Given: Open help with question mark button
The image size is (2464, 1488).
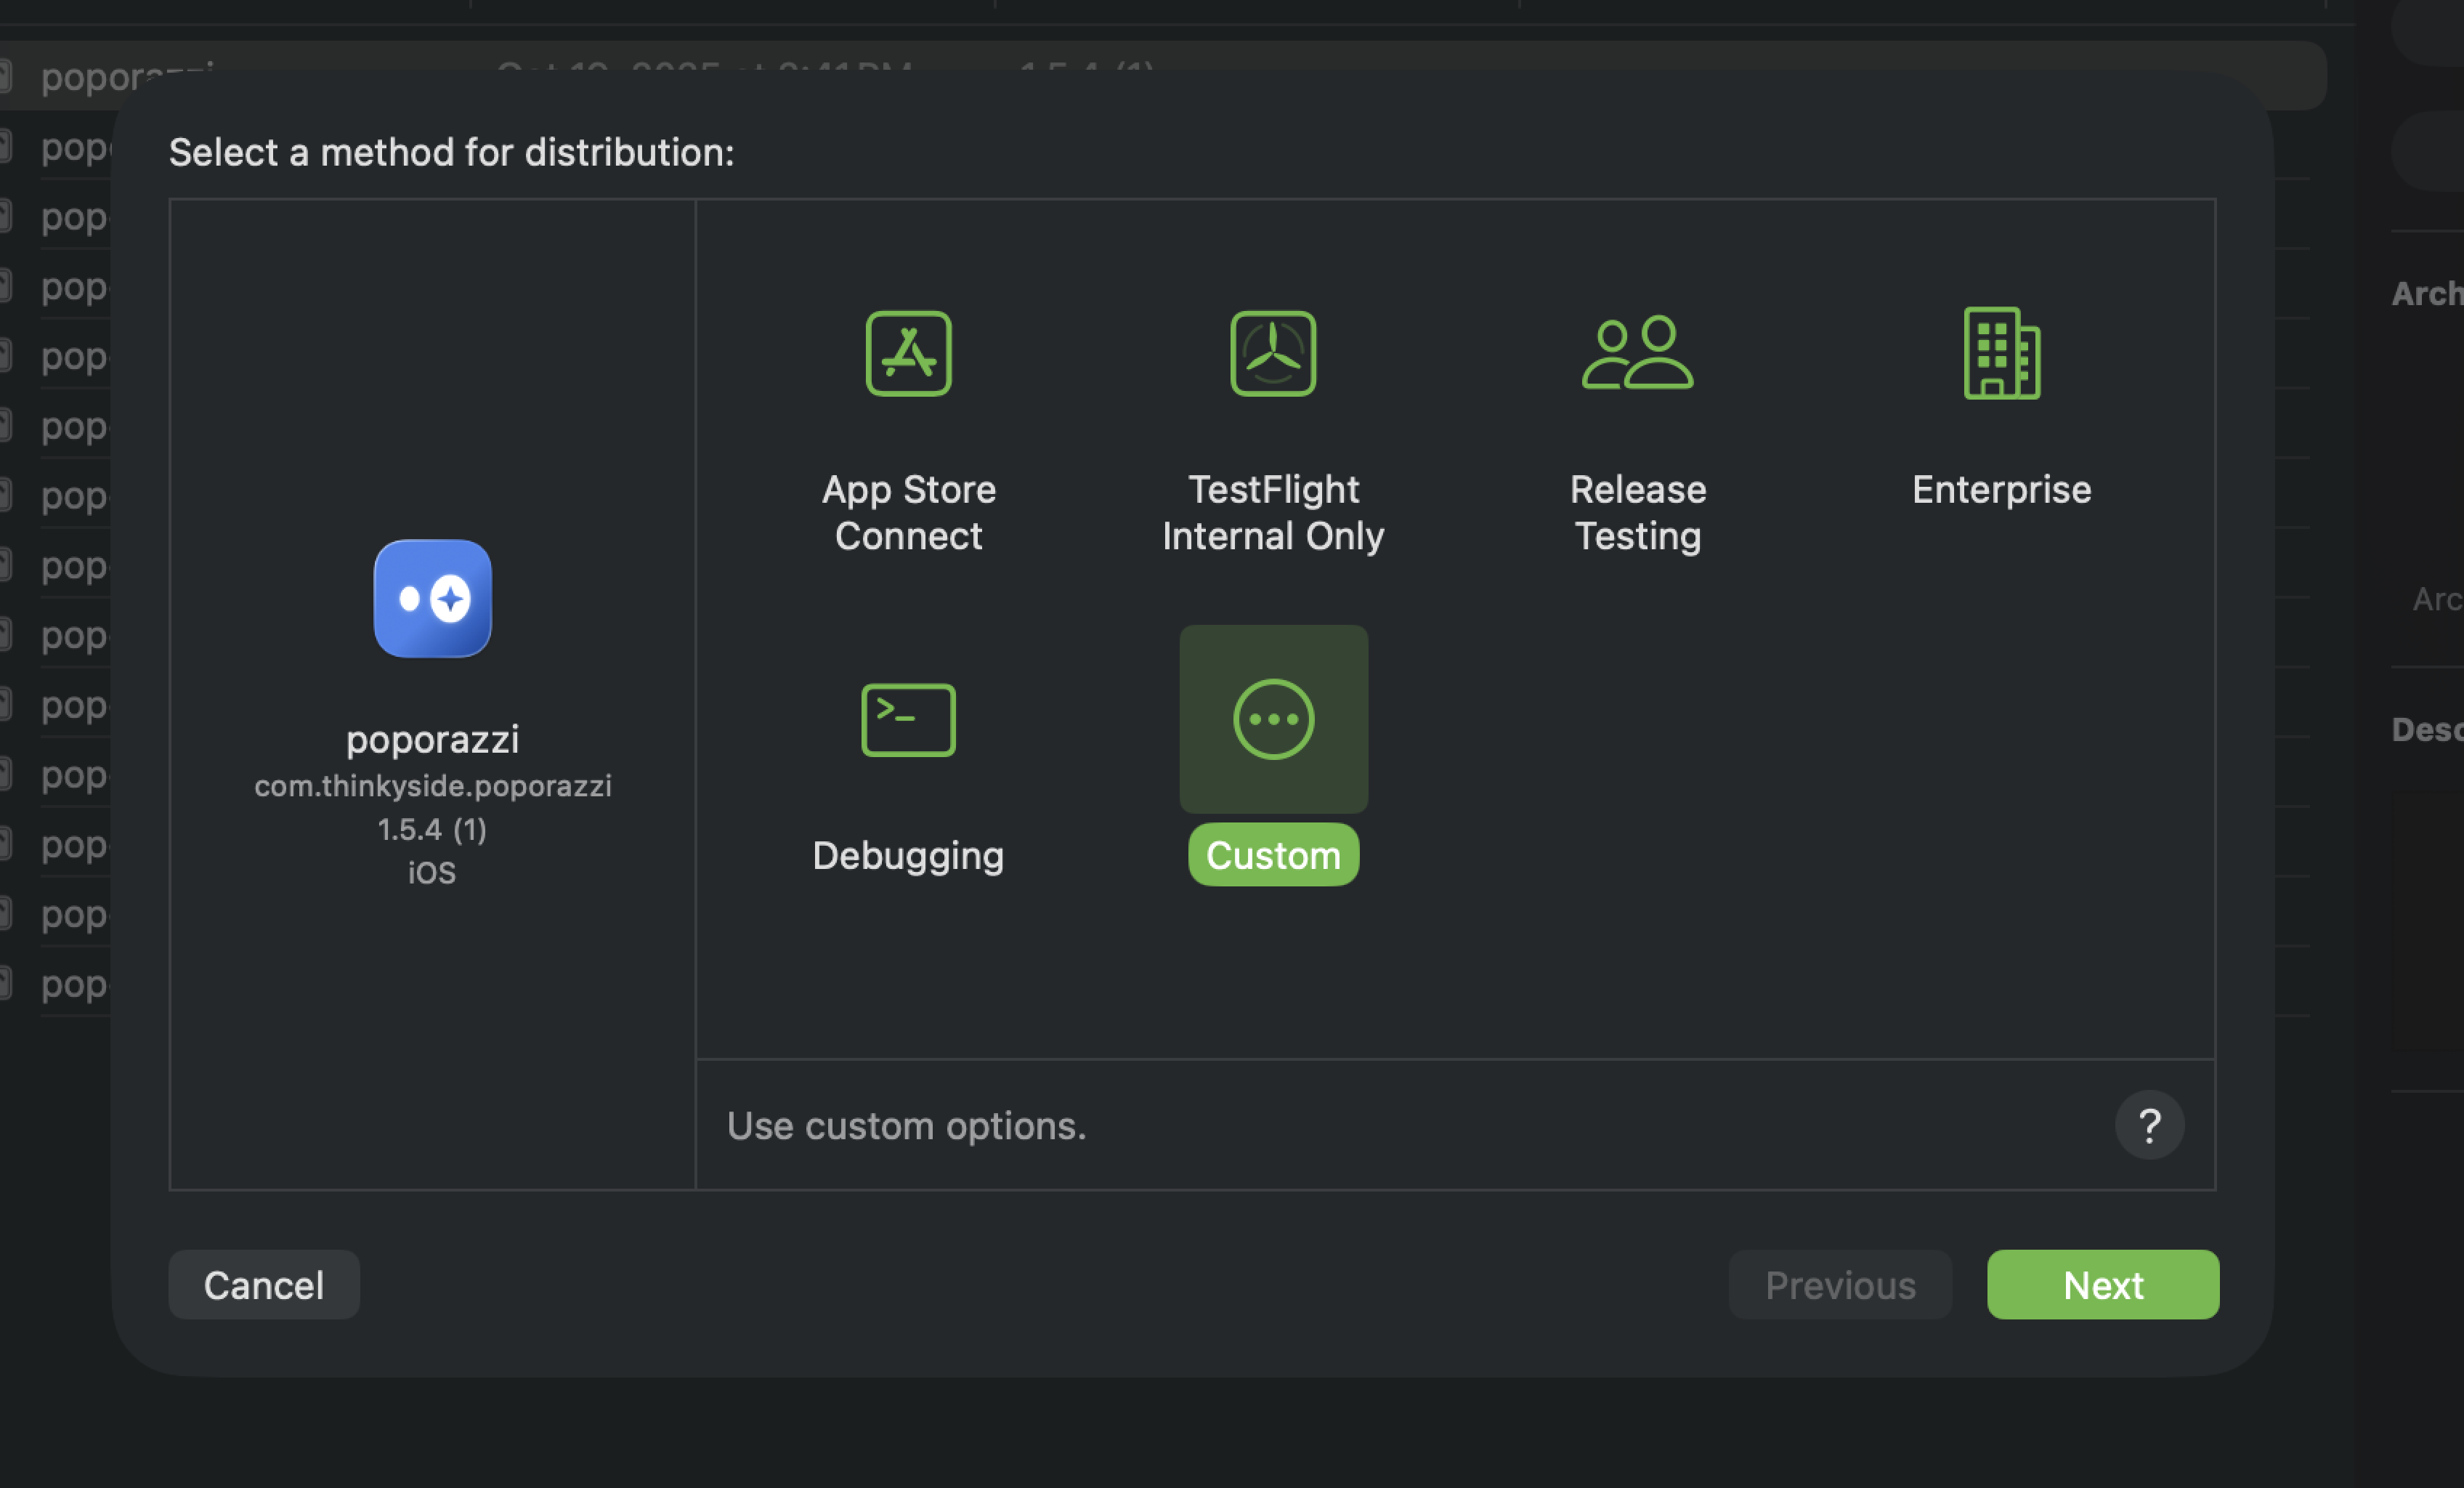Looking at the screenshot, I should point(2148,1125).
